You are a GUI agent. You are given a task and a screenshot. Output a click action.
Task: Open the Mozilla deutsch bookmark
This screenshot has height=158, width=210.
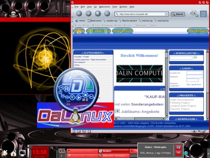click(x=128, y=21)
